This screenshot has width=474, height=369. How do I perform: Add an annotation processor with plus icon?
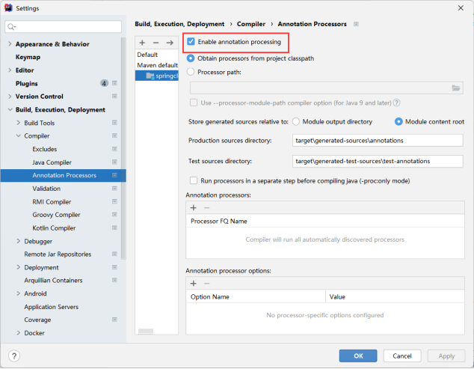[193, 207]
